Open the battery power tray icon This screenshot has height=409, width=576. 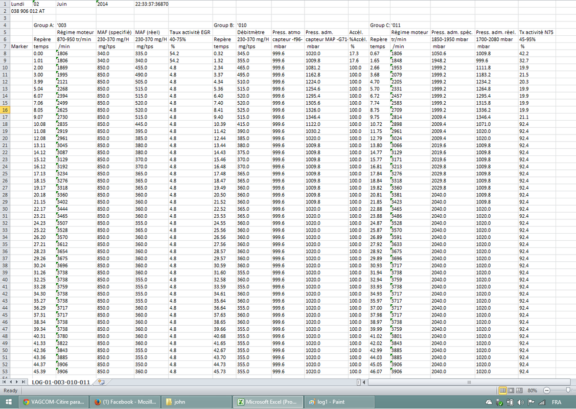(510, 402)
